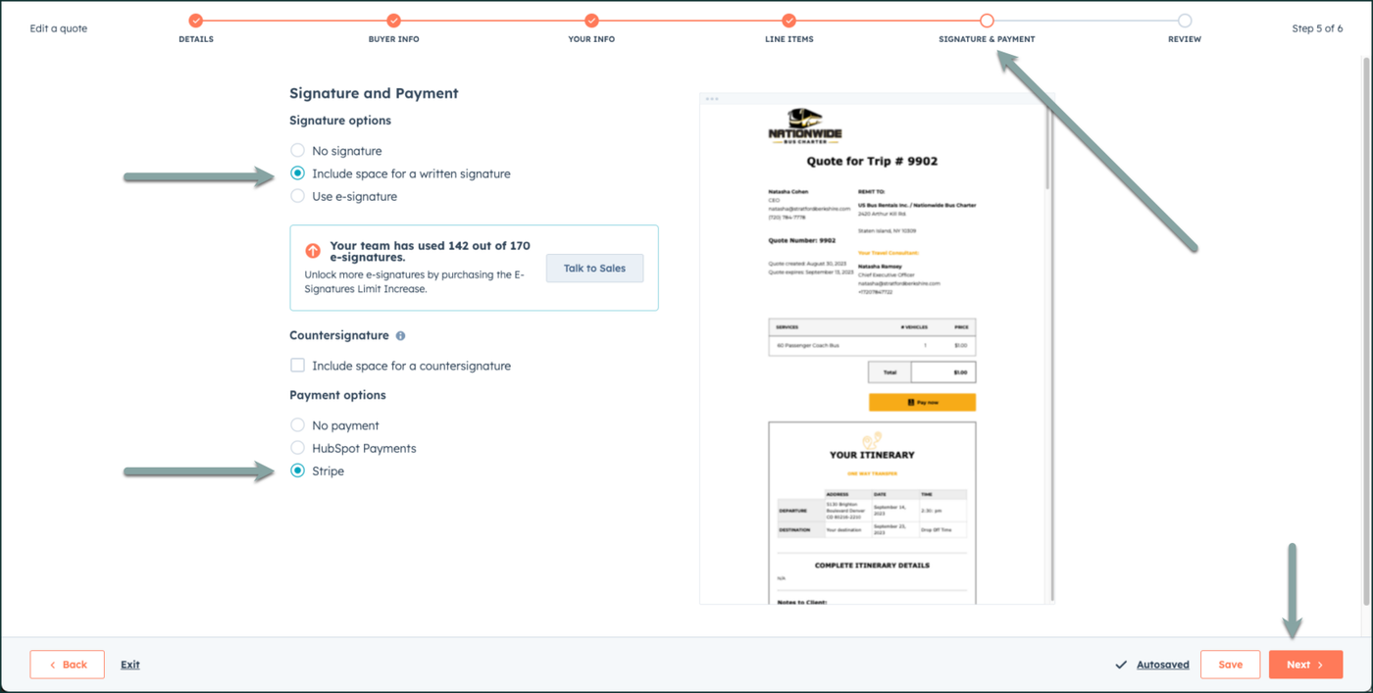Click the completed Details step checkmark
The width and height of the screenshot is (1373, 693).
pos(196,21)
